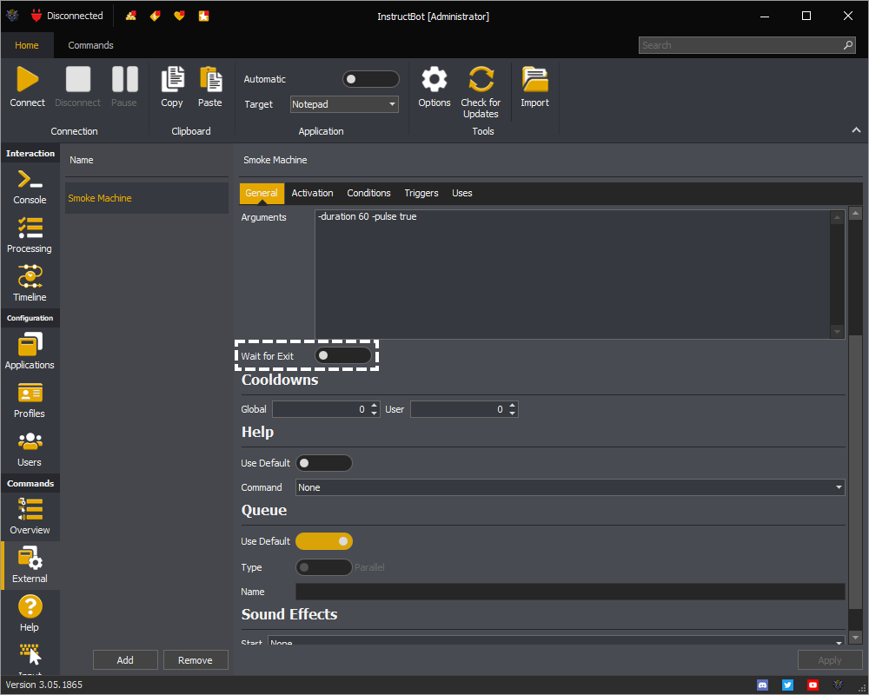Click settings panel scrollbar up arrow

856,213
